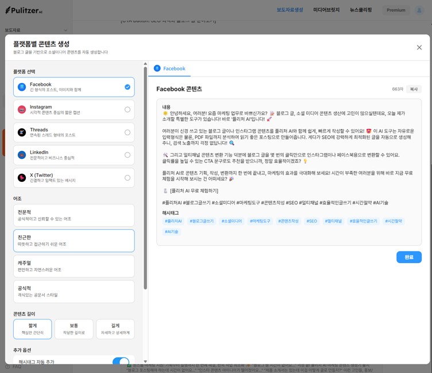The image size is (432, 373).
Task: Click the 해시태그 label above chips
Action: [170, 213]
